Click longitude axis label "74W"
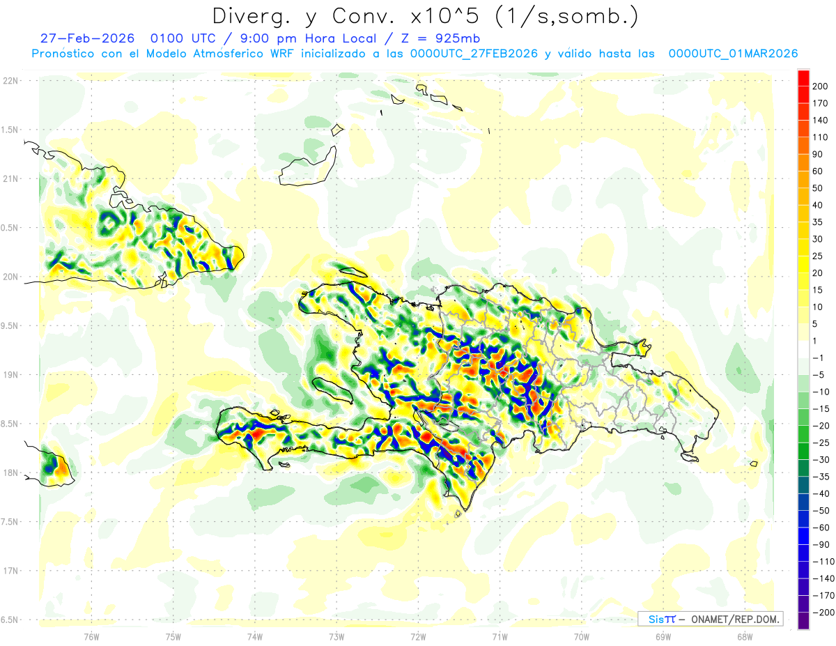The width and height of the screenshot is (836, 646). [x=254, y=636]
